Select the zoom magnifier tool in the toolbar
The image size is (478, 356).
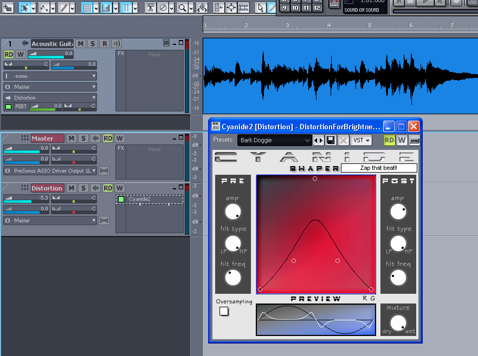click(x=183, y=8)
